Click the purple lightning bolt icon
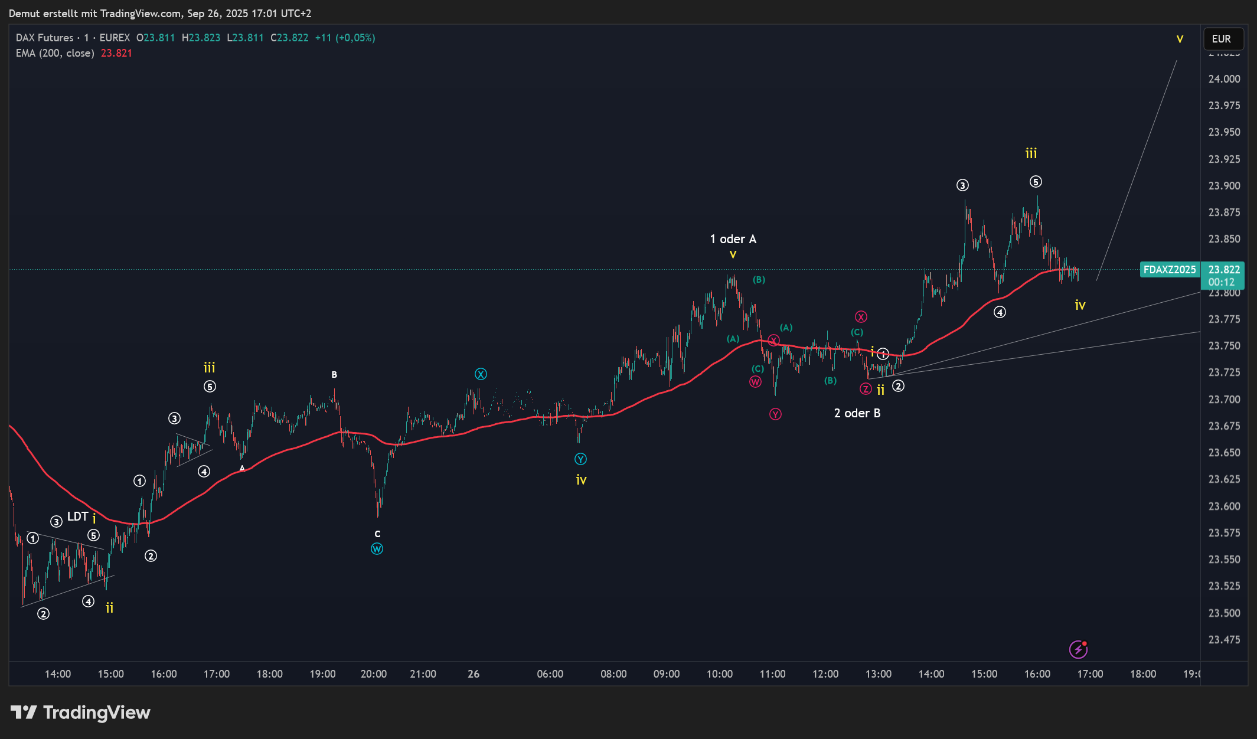Image resolution: width=1257 pixels, height=739 pixels. point(1078,649)
